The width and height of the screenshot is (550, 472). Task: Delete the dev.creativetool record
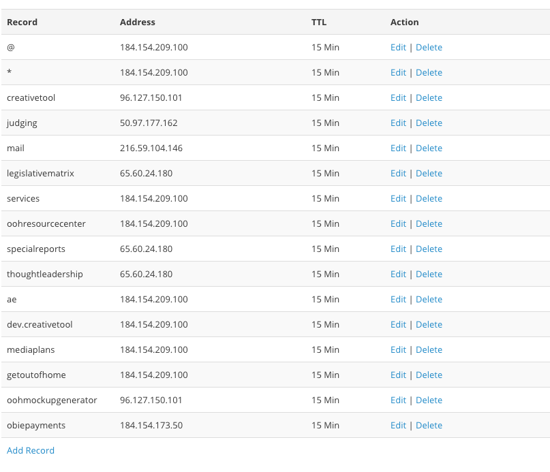point(429,325)
